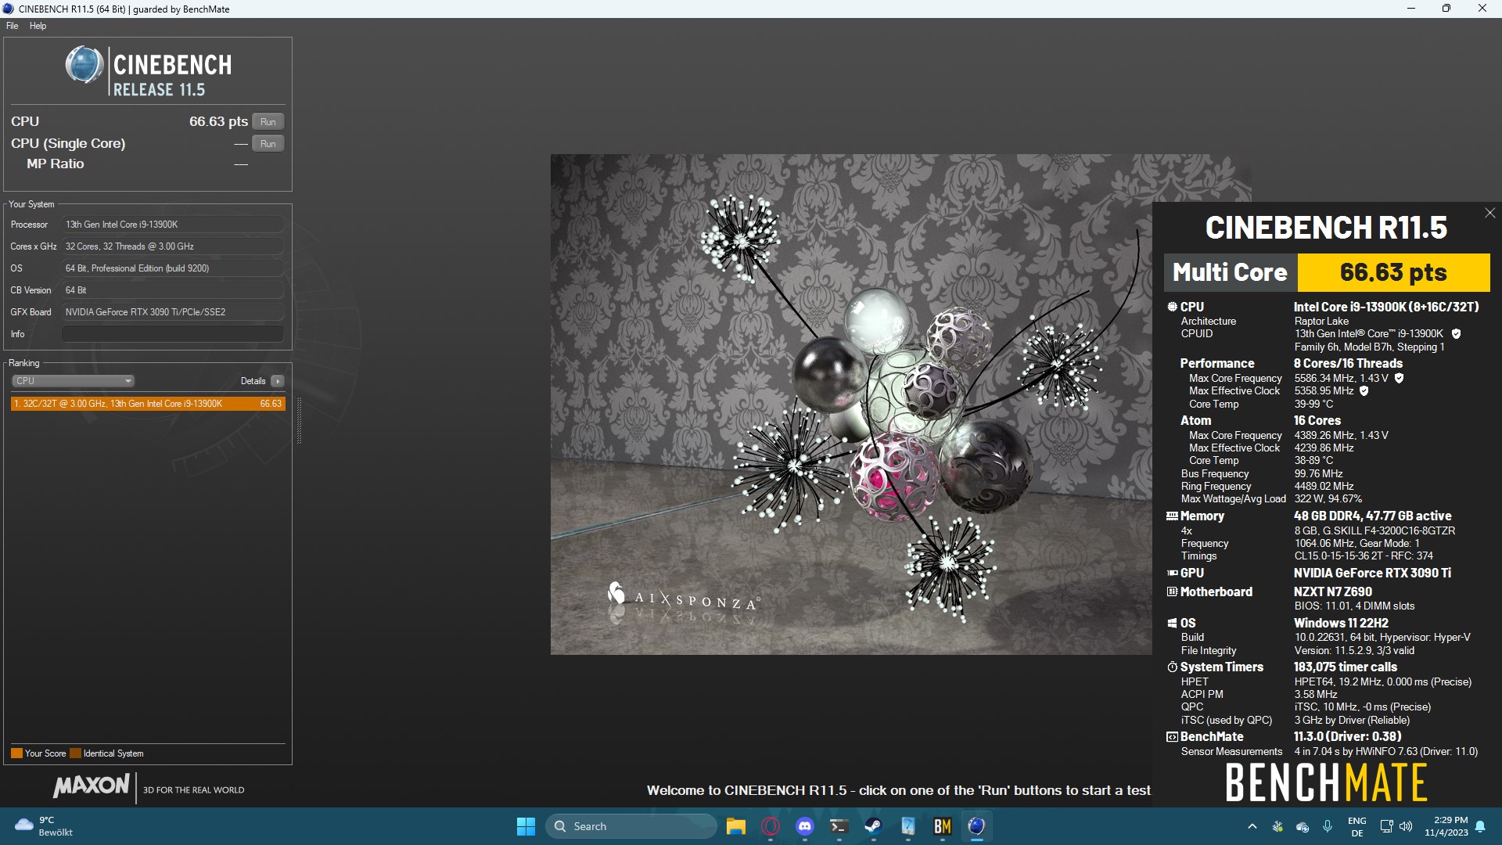Click the Cinebench taskbar icon

[x=977, y=826]
